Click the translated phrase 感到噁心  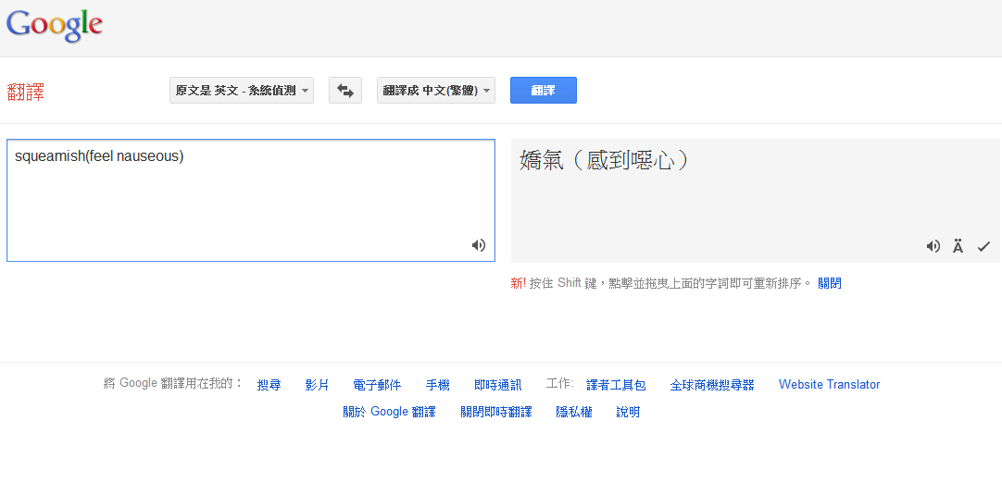[630, 160]
